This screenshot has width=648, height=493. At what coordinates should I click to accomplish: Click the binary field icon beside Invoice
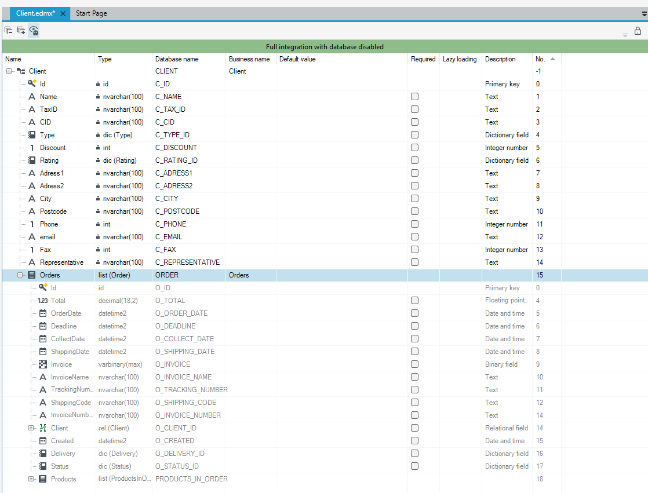pyautogui.click(x=42, y=364)
